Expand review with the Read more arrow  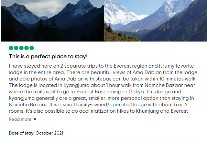[35, 119]
